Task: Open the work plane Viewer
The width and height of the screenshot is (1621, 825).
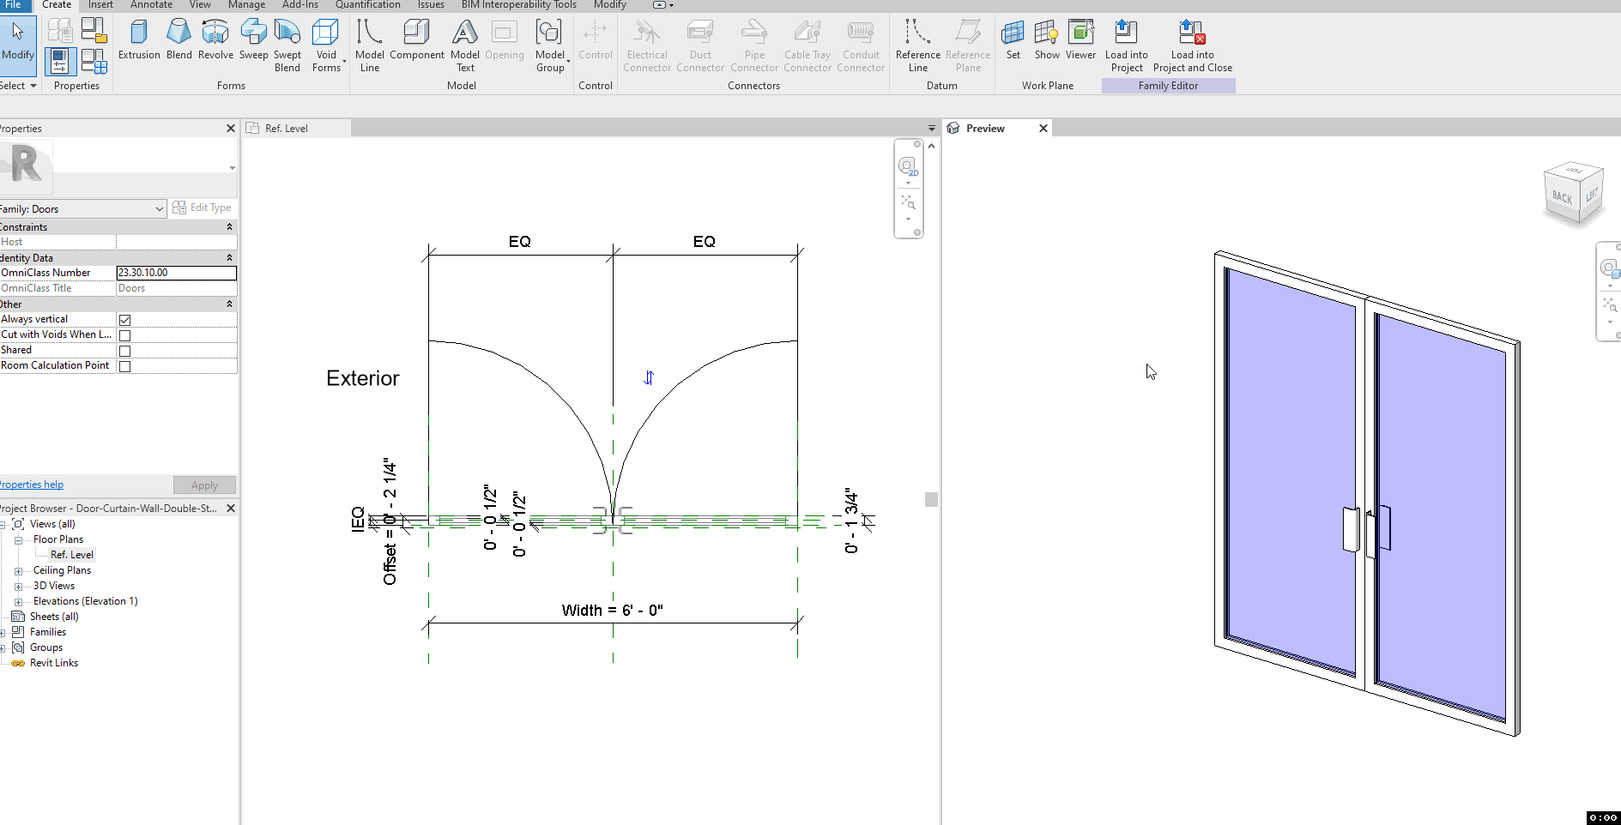Action: (x=1081, y=40)
